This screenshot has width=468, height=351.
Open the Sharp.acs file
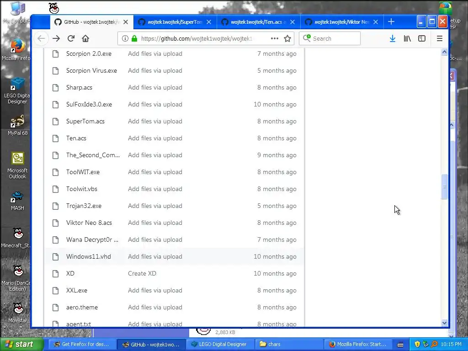coord(79,87)
